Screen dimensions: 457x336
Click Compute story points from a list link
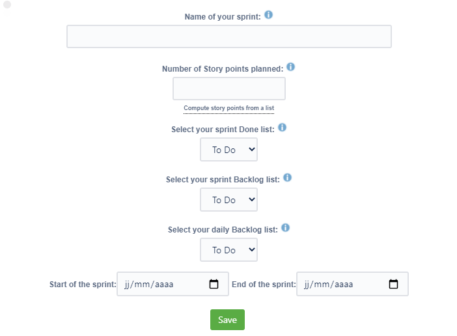(x=228, y=108)
